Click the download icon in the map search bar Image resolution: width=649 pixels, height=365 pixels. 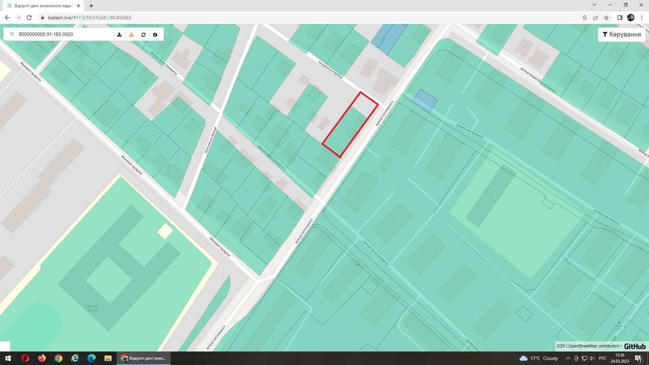pyautogui.click(x=120, y=35)
